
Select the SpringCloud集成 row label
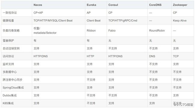click(x=13, y=88)
